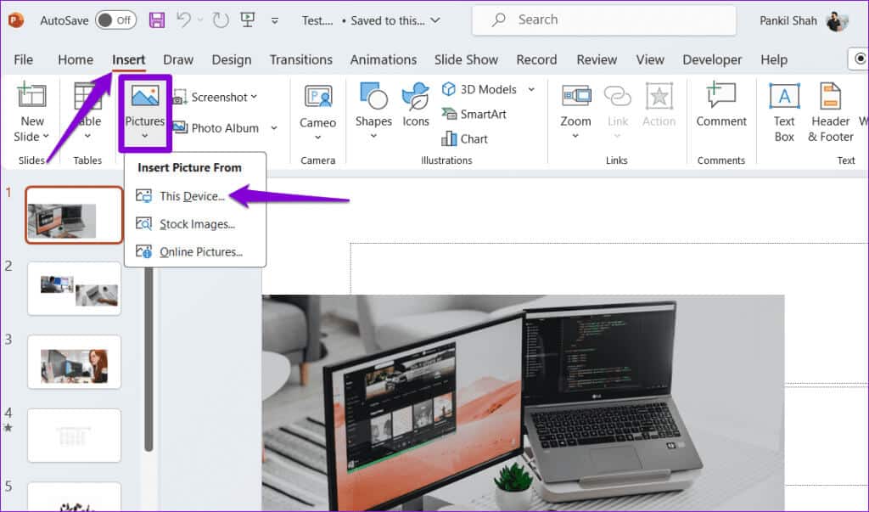Click the Pictures icon in the ribbon

pyautogui.click(x=145, y=96)
